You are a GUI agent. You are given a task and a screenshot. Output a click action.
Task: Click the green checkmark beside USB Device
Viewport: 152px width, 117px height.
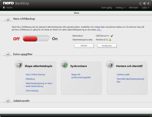pyautogui.click(x=112, y=36)
